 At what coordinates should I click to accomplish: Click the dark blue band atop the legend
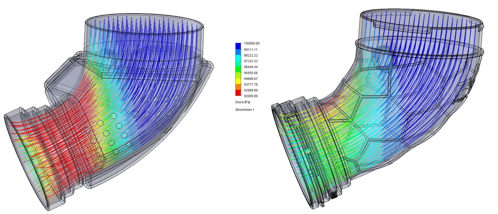(x=238, y=46)
